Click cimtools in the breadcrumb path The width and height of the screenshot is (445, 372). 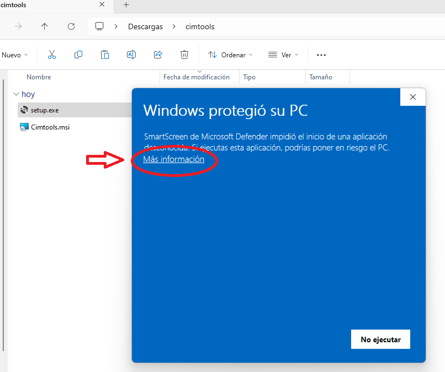pyautogui.click(x=200, y=26)
